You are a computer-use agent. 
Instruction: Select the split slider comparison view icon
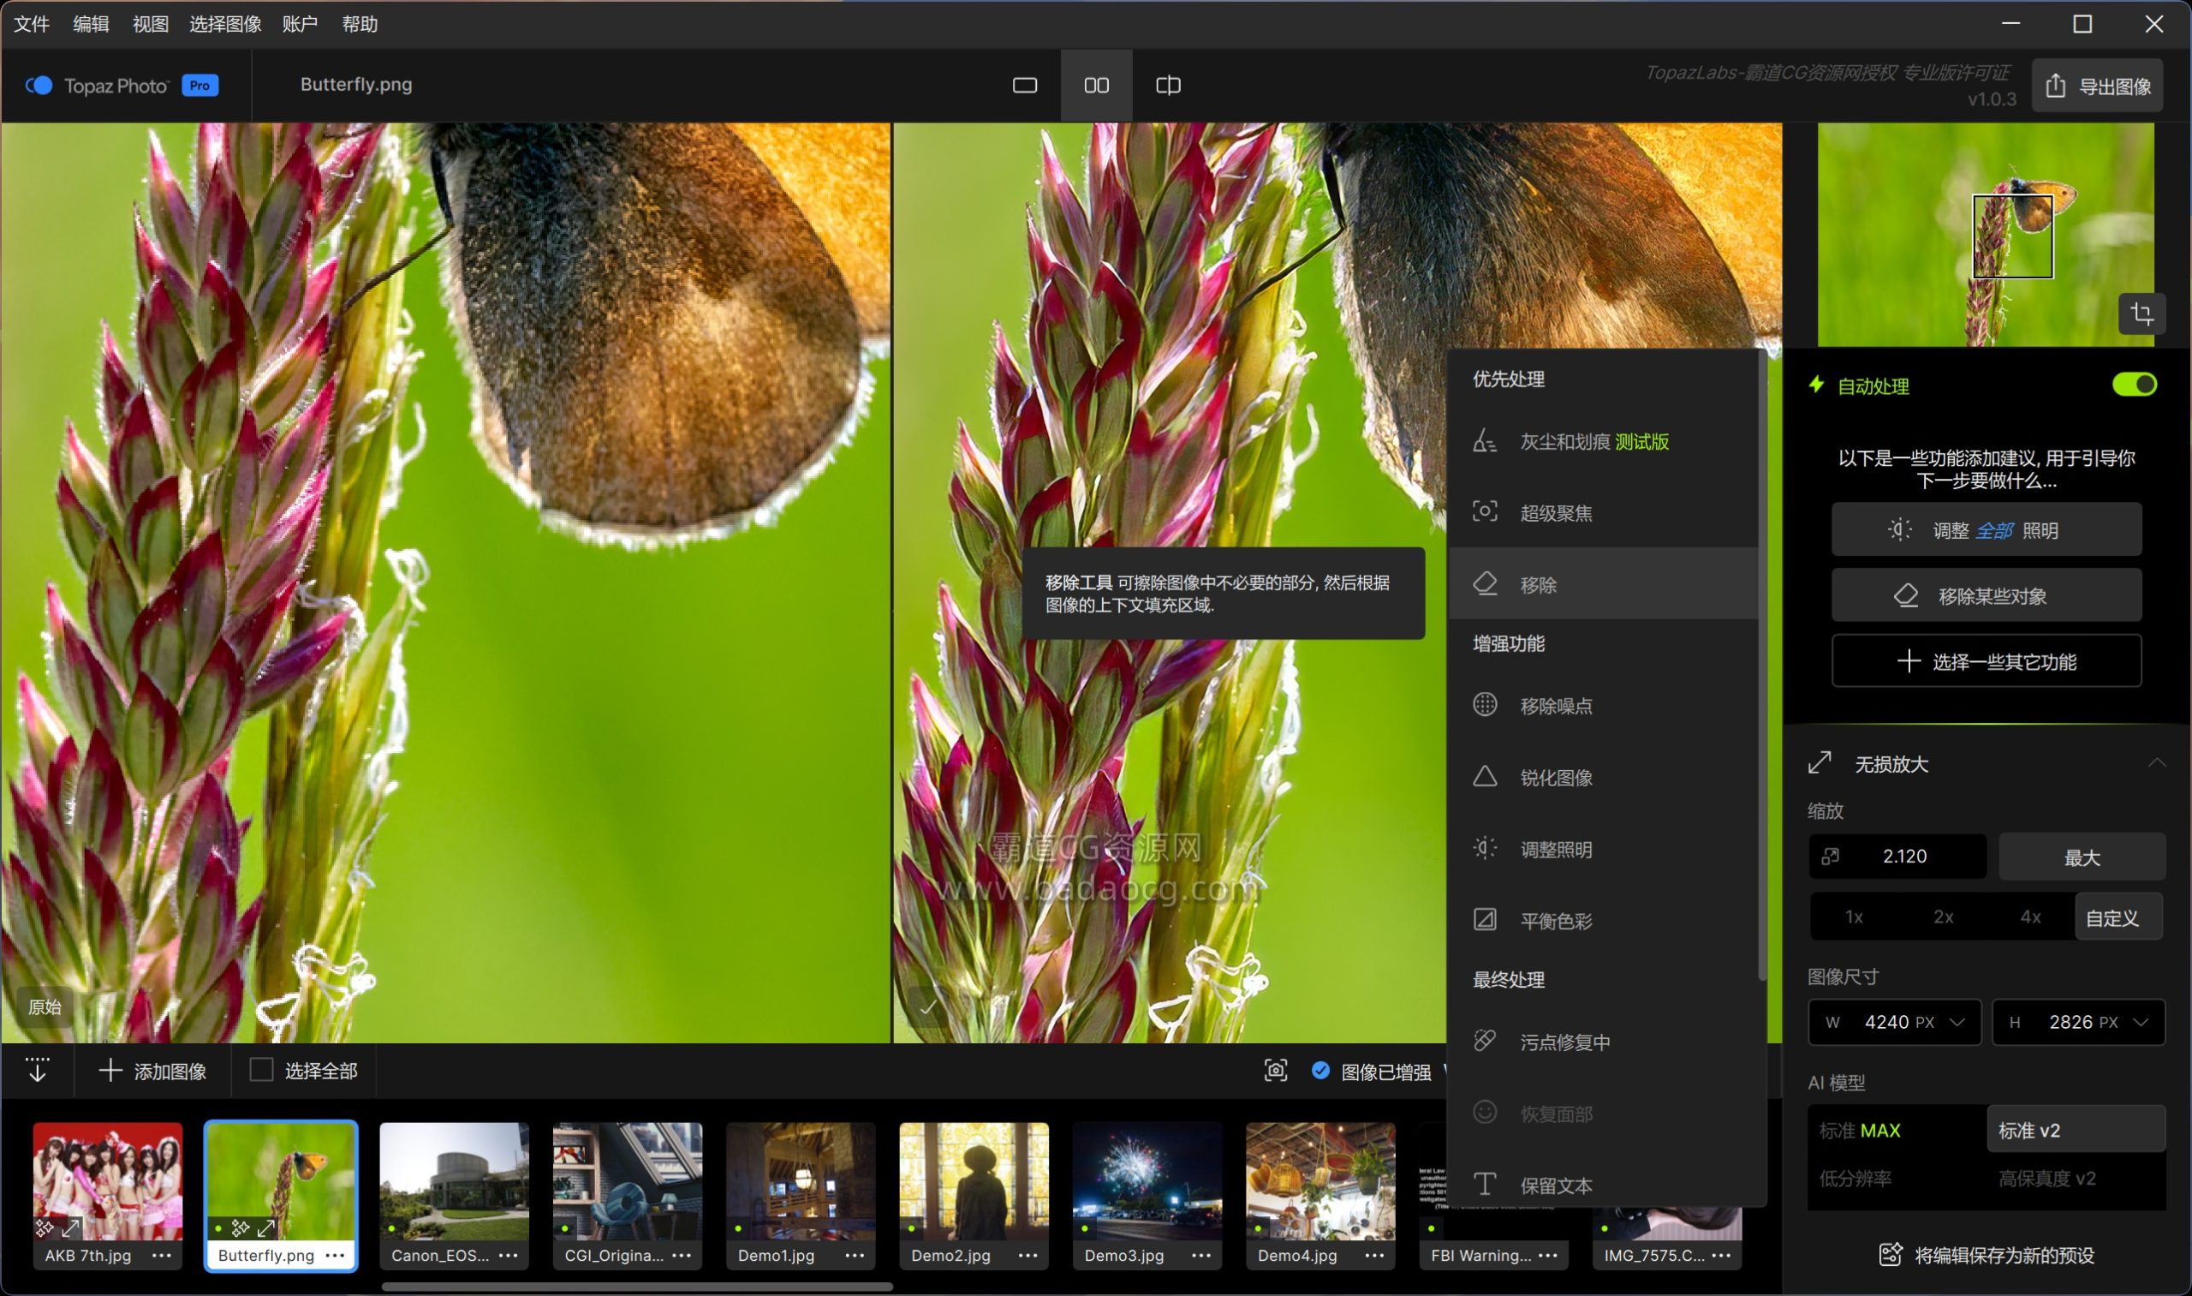point(1167,85)
